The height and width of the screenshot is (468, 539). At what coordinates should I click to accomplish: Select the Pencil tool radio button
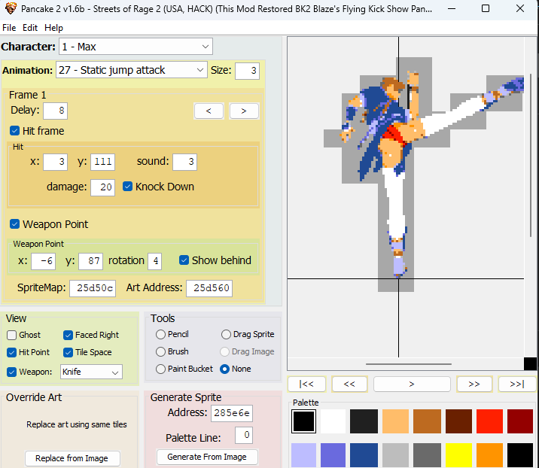(x=160, y=334)
